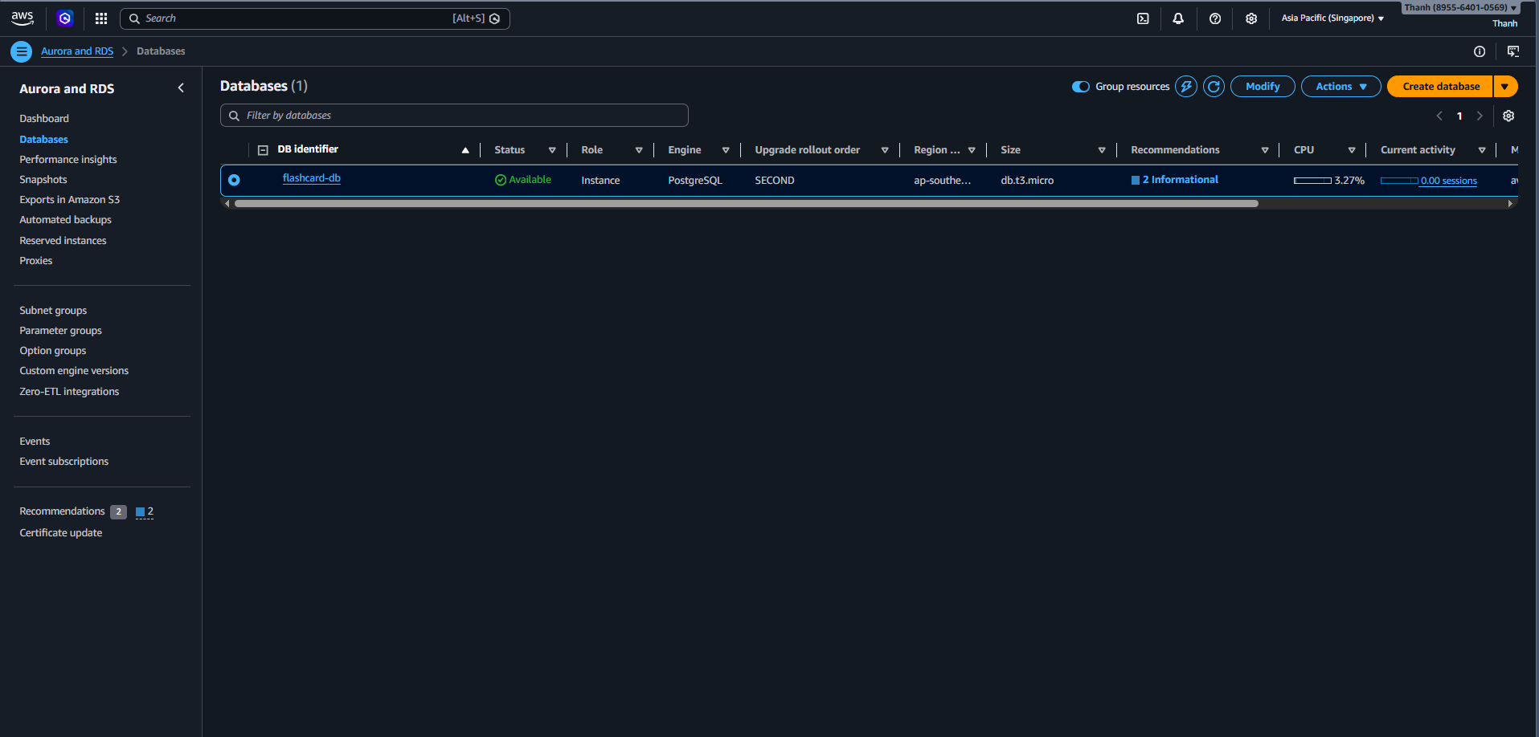
Task: Expand the Create database split arrow
Action: pos(1504,87)
